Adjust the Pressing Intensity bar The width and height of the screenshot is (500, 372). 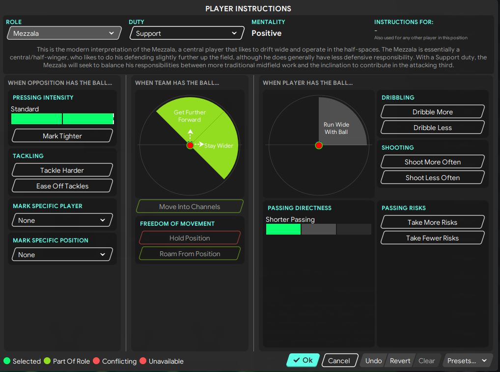pyautogui.click(x=62, y=119)
